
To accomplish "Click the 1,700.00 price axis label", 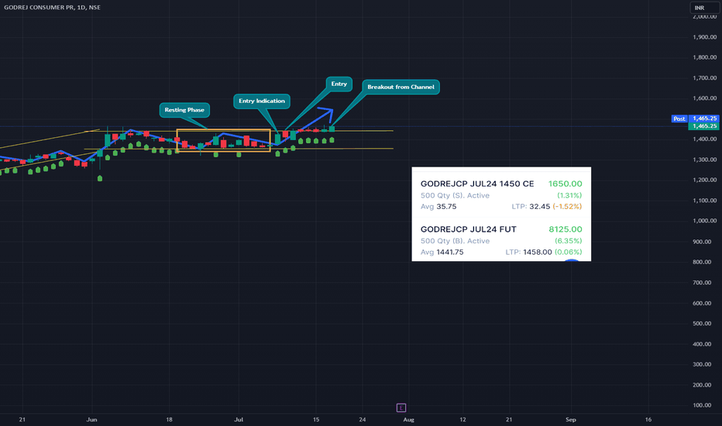I will tap(704, 77).
